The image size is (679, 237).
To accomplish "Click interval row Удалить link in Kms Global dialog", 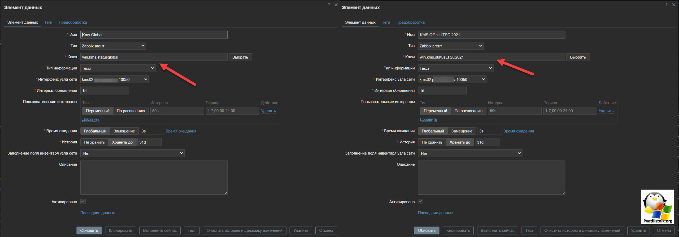I will pyautogui.click(x=268, y=111).
